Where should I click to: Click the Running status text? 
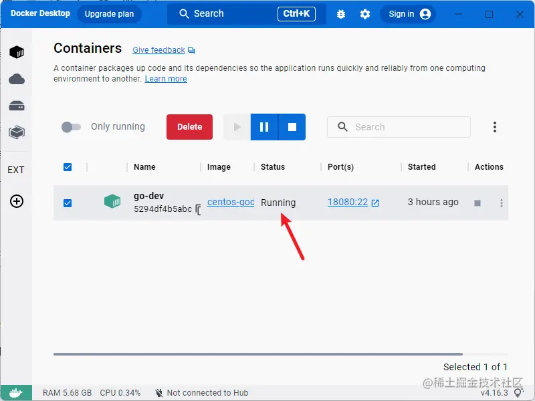pos(278,203)
